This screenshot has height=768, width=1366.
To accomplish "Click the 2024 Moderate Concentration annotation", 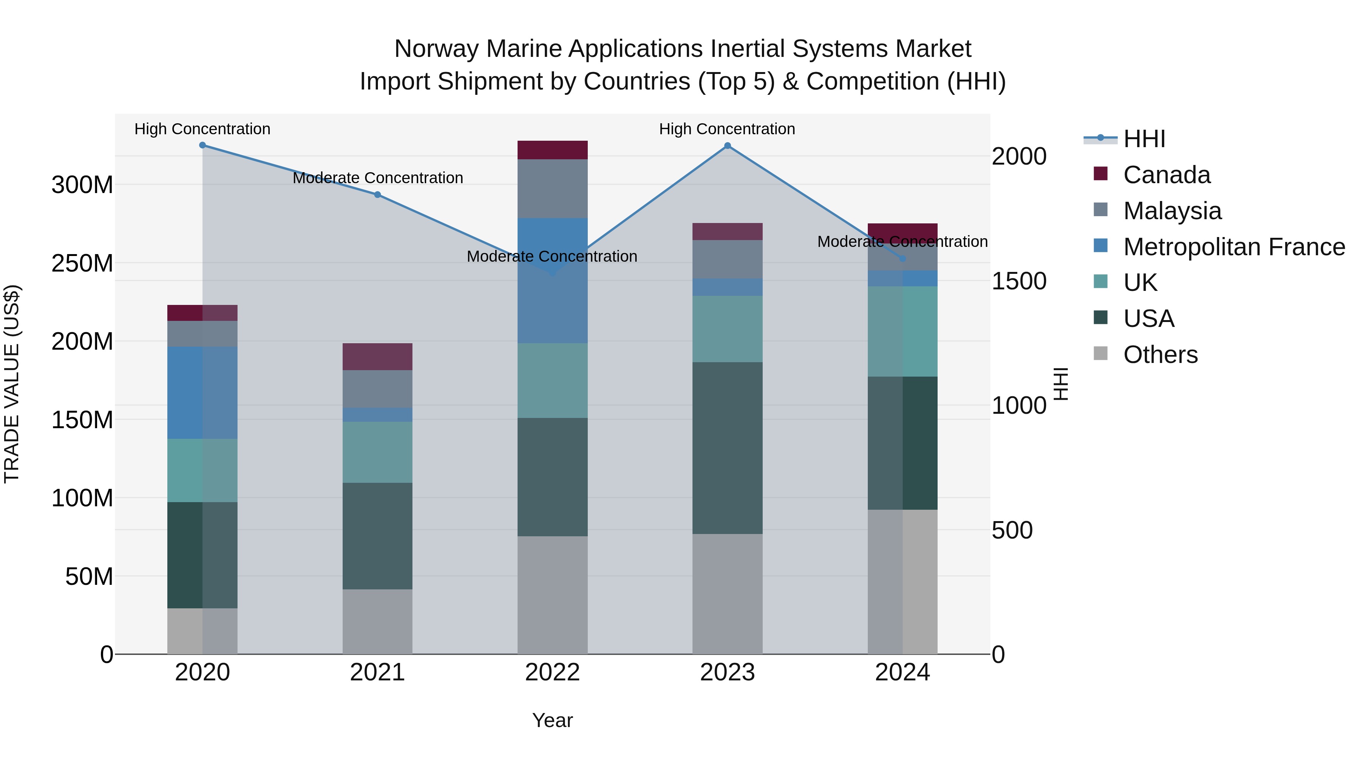I will point(903,241).
